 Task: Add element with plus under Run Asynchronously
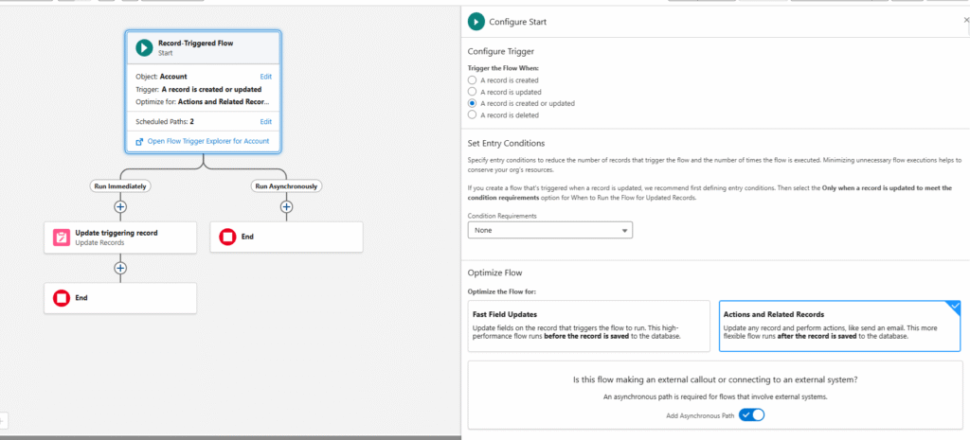286,206
